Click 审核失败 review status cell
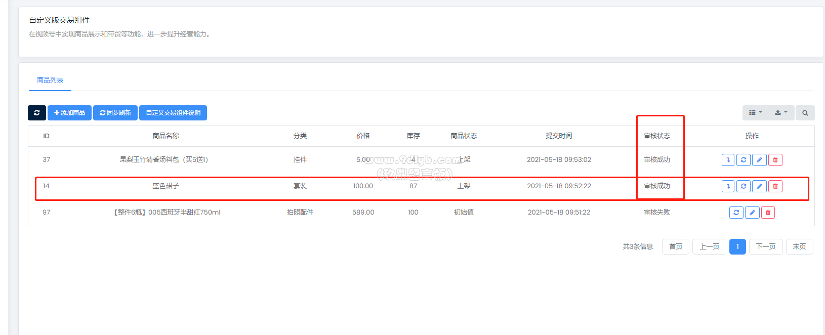 (657, 212)
